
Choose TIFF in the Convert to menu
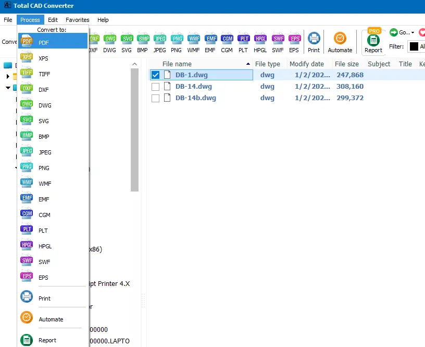point(53,74)
